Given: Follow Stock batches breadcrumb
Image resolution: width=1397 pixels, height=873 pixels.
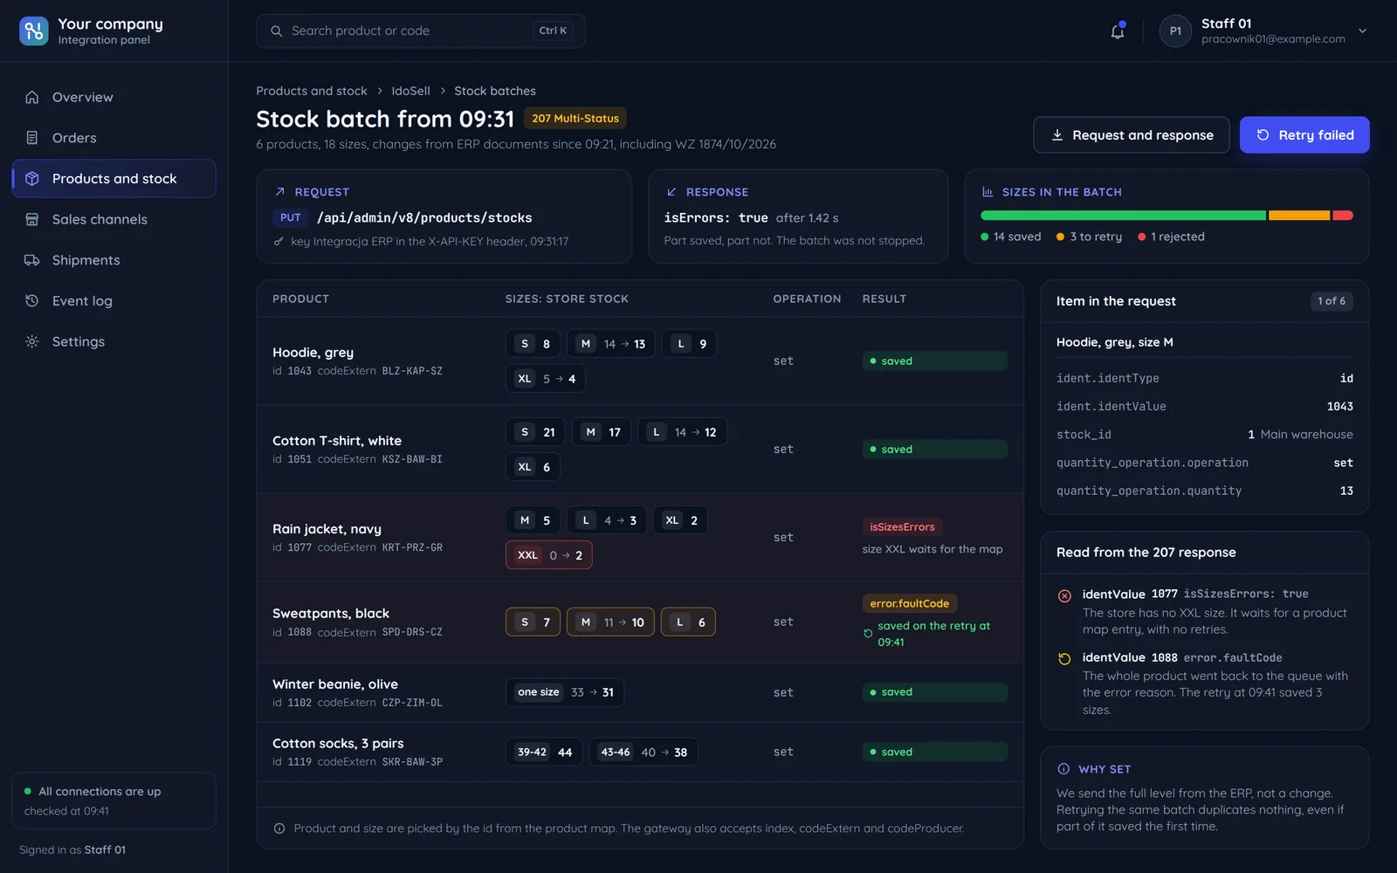Looking at the screenshot, I should pyautogui.click(x=495, y=91).
